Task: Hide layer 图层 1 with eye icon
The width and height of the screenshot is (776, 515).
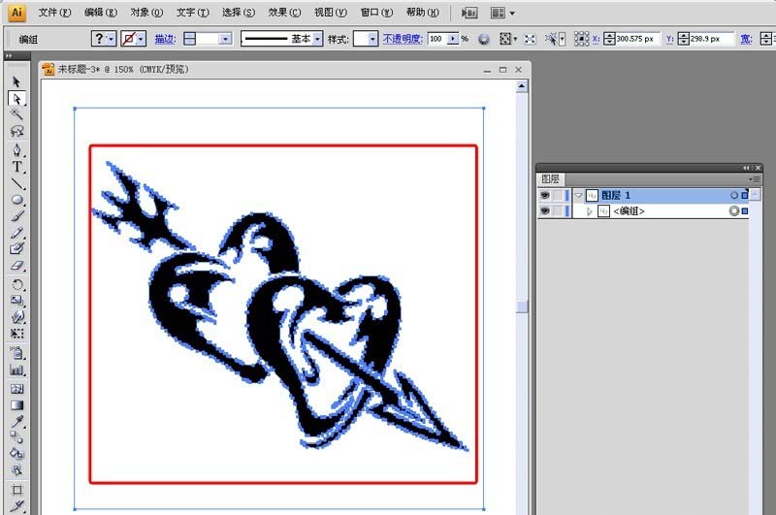Action: coord(545,195)
